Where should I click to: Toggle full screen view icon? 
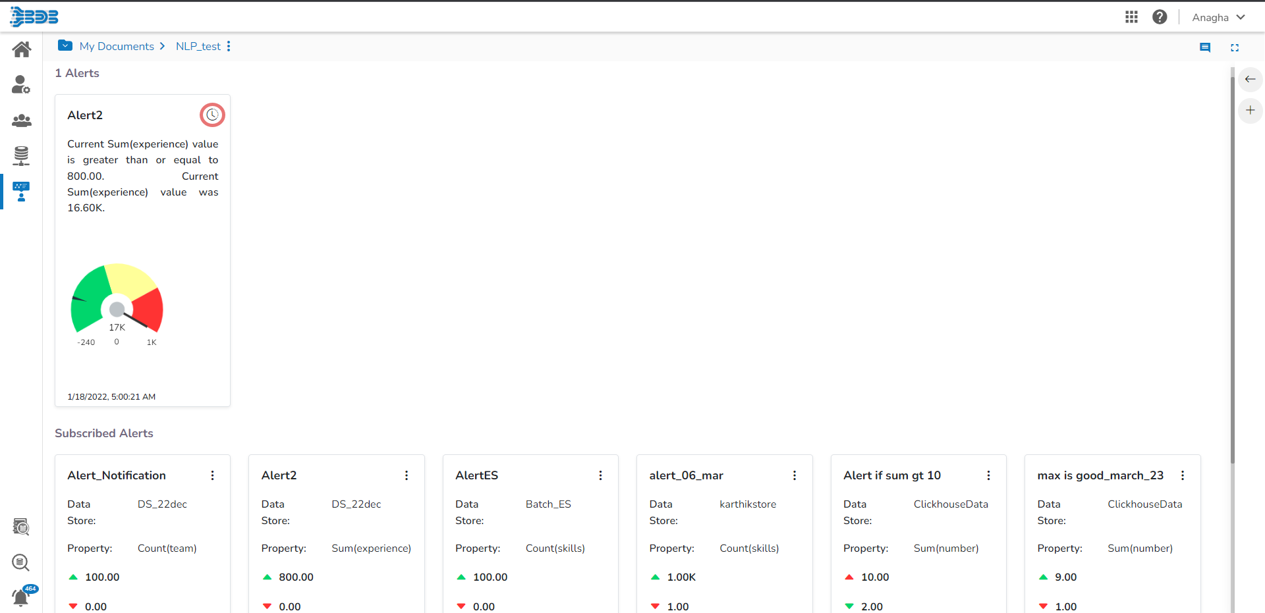(x=1235, y=47)
